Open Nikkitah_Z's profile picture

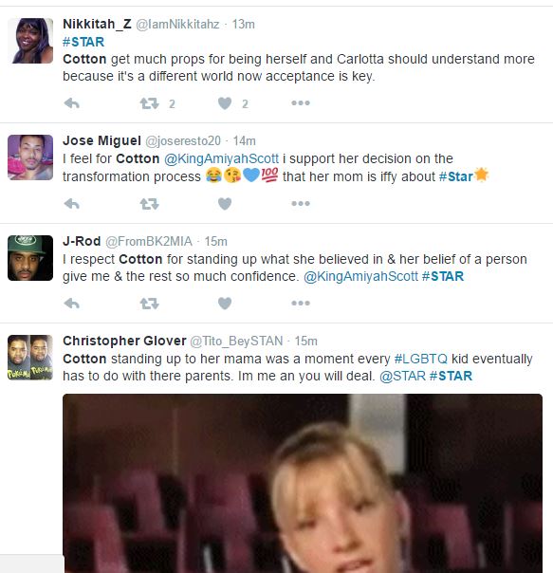[x=30, y=41]
